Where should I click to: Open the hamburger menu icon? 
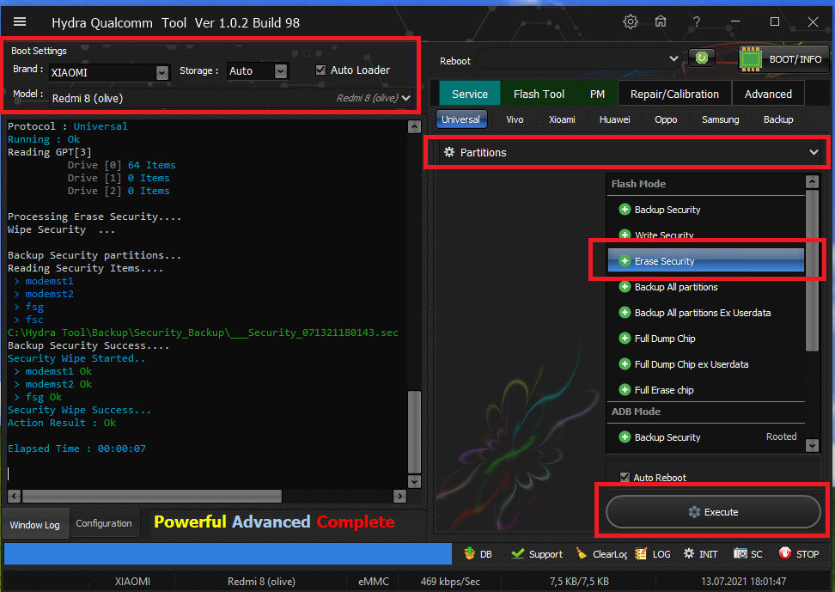[x=20, y=21]
